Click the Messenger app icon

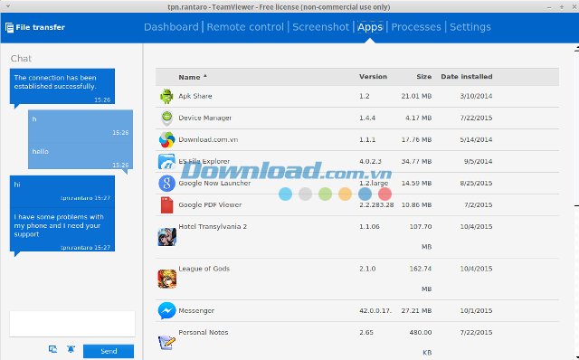166,311
